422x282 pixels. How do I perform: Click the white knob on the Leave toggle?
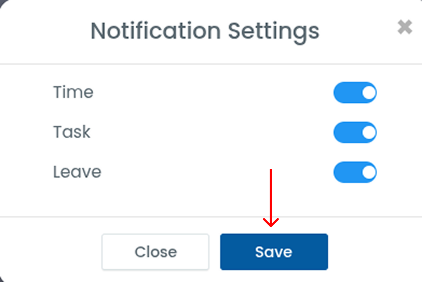click(369, 172)
